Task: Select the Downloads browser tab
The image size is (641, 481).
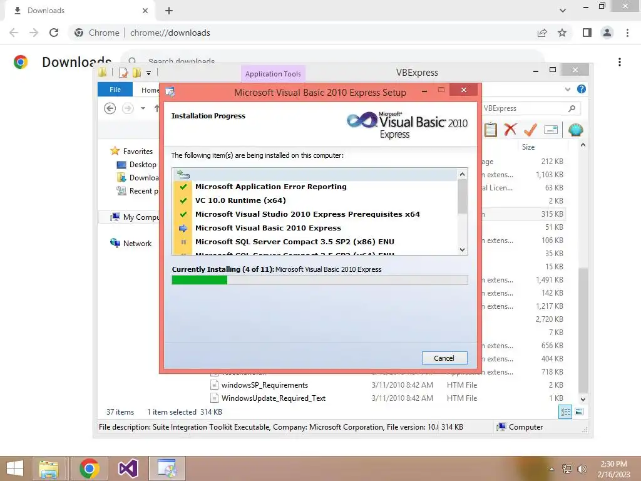Action: pos(80,11)
